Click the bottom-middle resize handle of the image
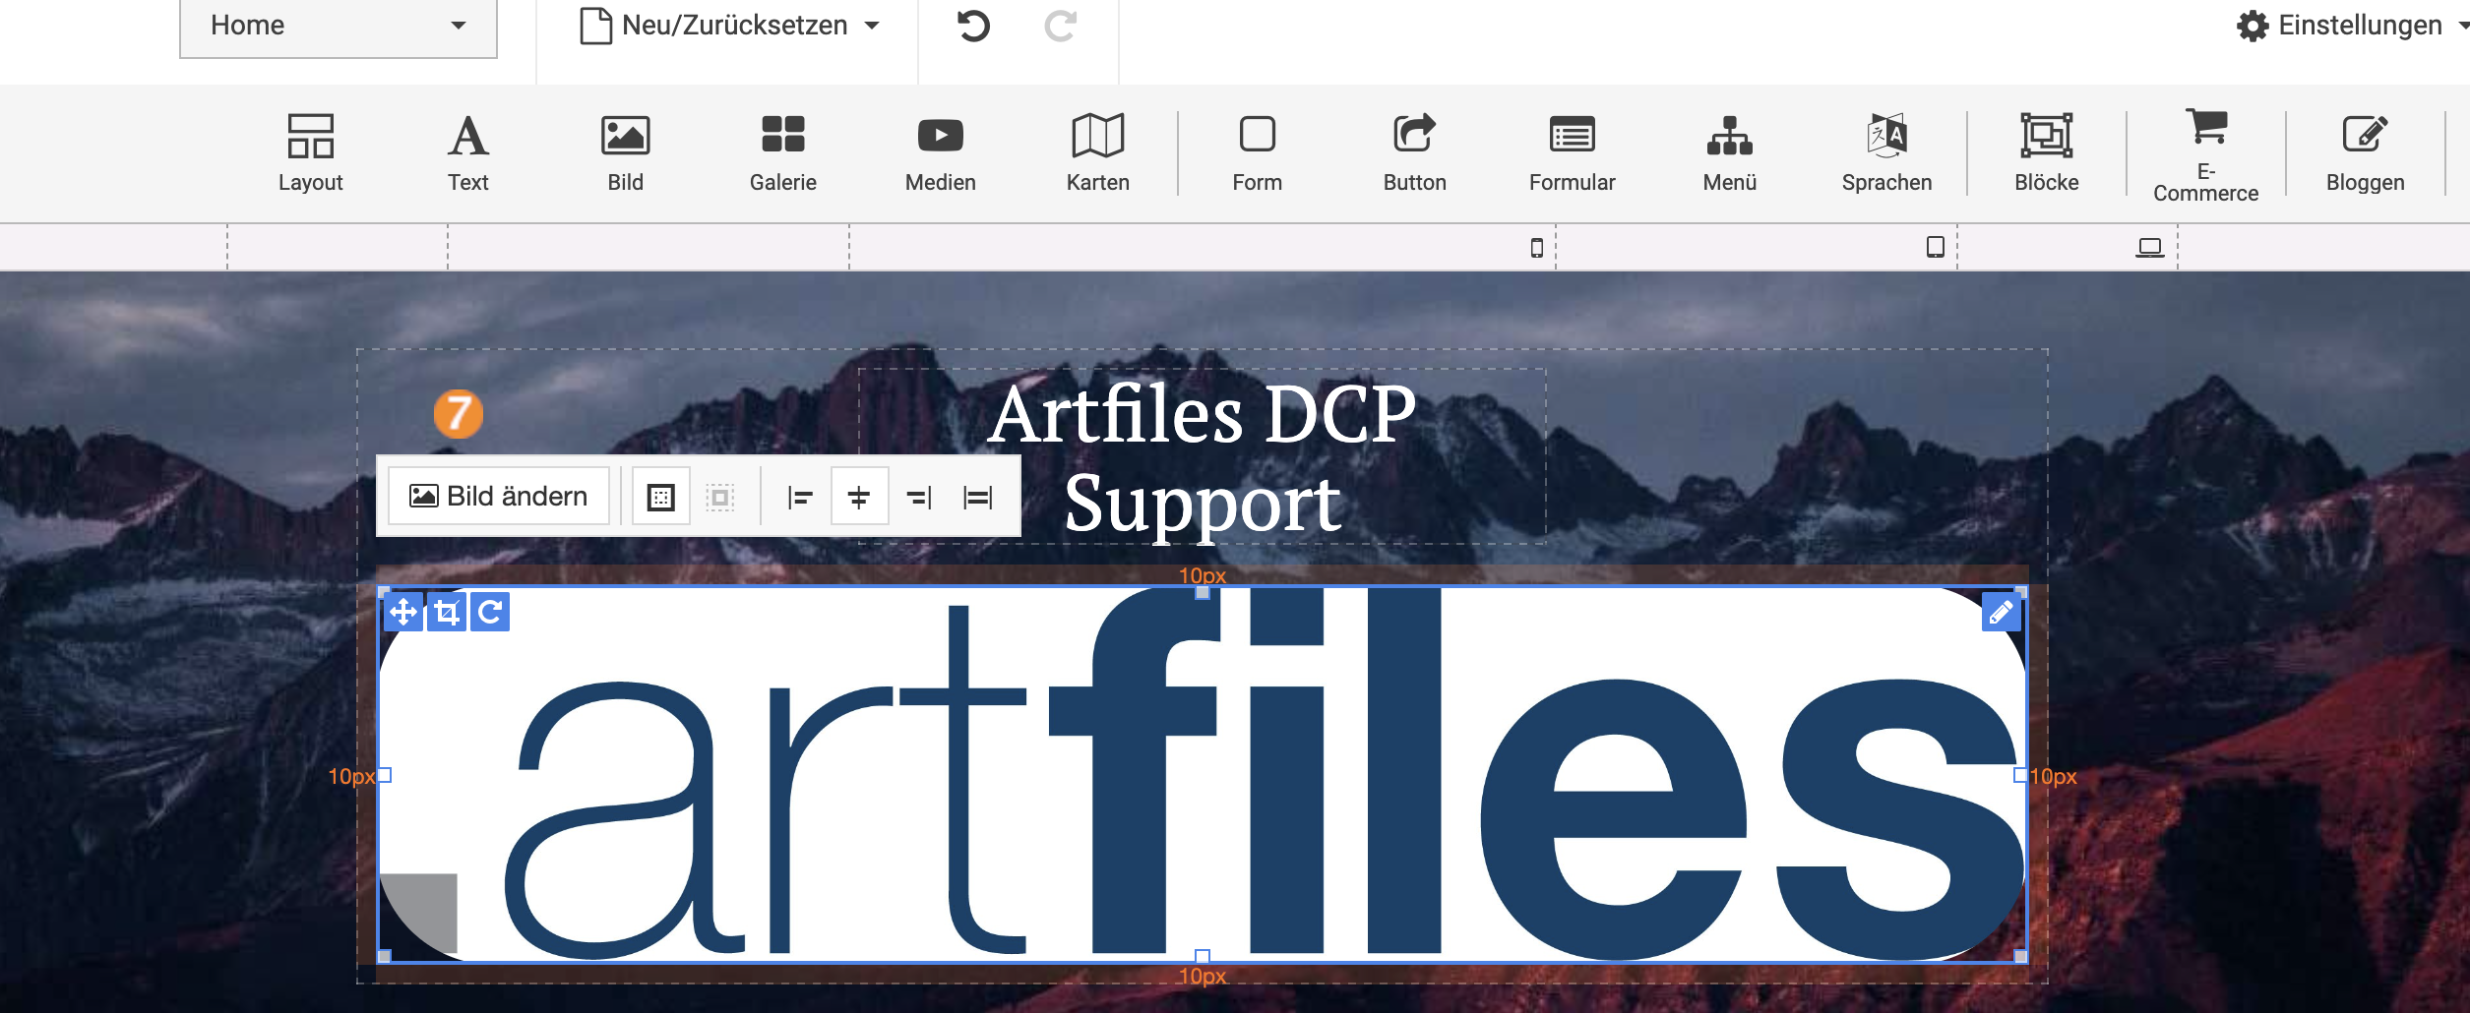This screenshot has height=1013, width=2470. (x=1202, y=956)
